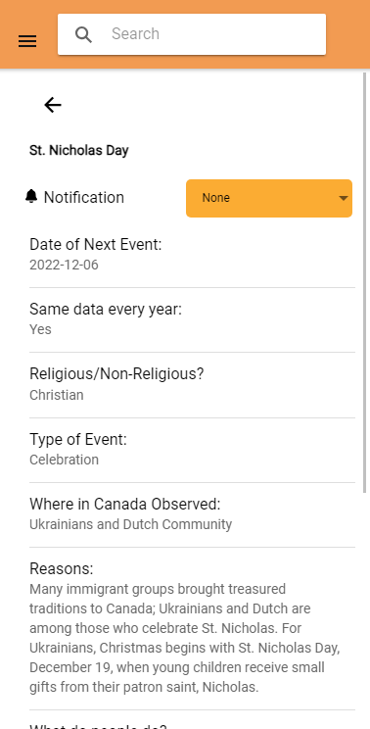Click the Date of Next Event heading
The image size is (370, 729).
click(96, 245)
